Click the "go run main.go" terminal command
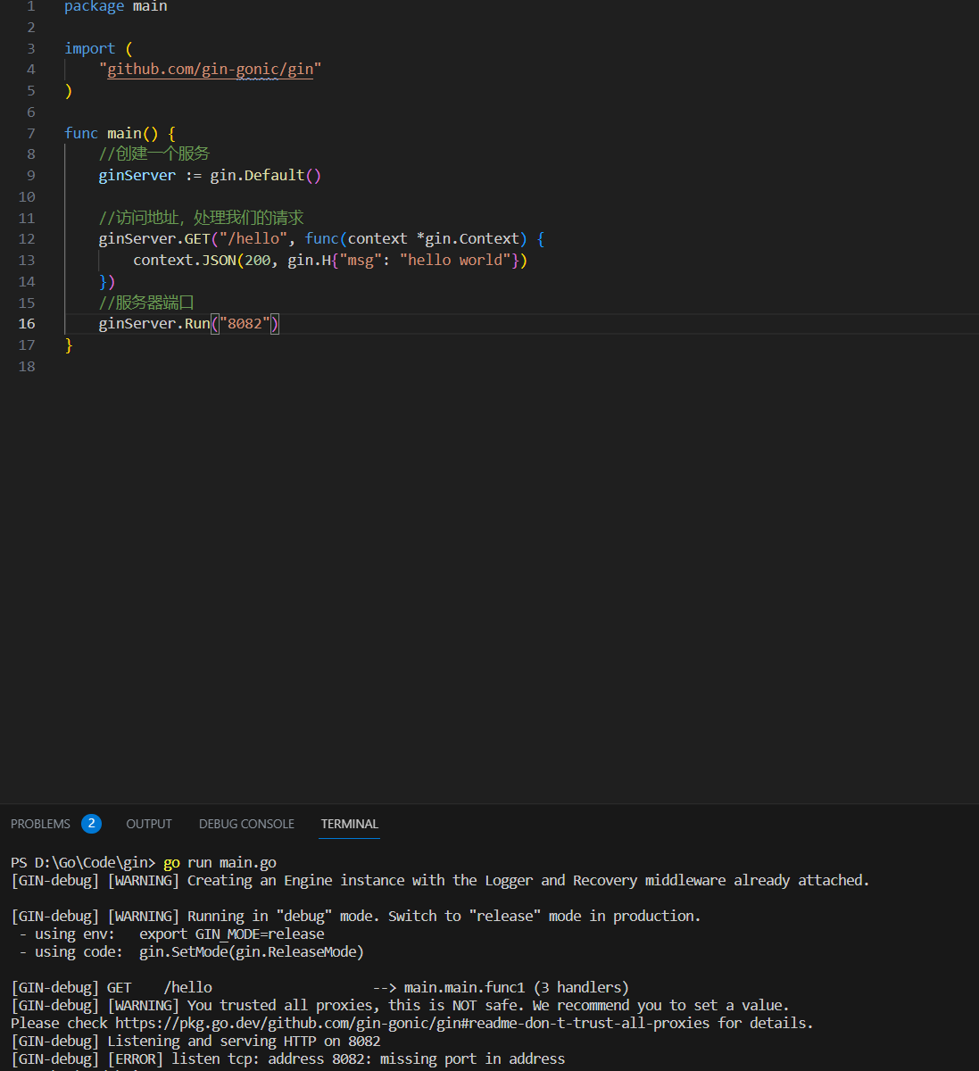The width and height of the screenshot is (979, 1071). click(x=220, y=862)
